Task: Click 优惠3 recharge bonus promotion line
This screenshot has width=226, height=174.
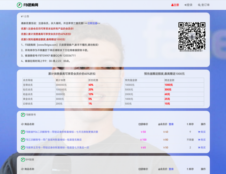Action: pyautogui.click(x=43, y=39)
